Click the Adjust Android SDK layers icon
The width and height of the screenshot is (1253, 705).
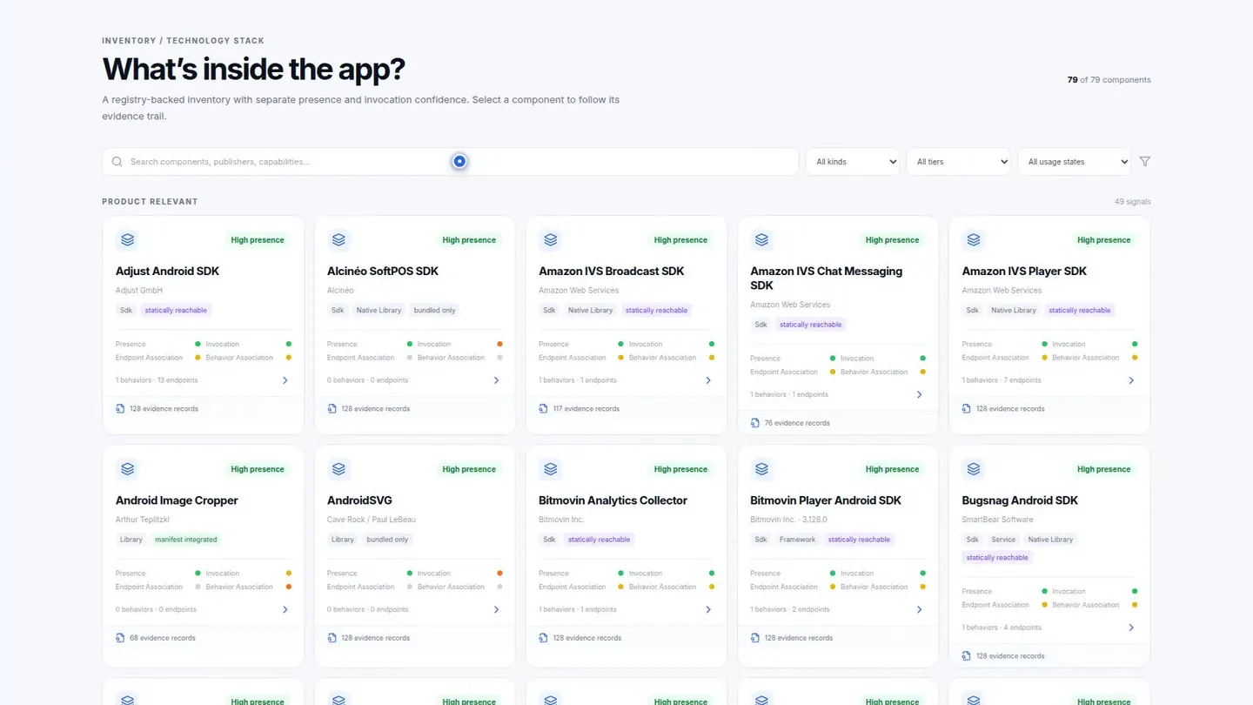point(128,240)
